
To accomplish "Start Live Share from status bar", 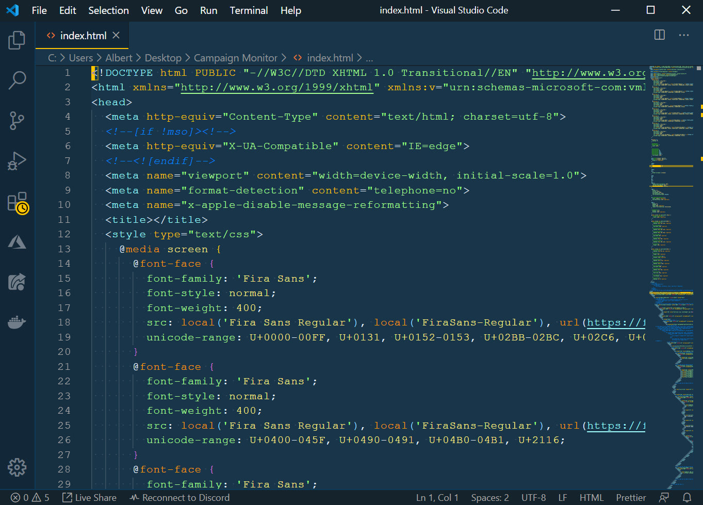I will tap(89, 498).
